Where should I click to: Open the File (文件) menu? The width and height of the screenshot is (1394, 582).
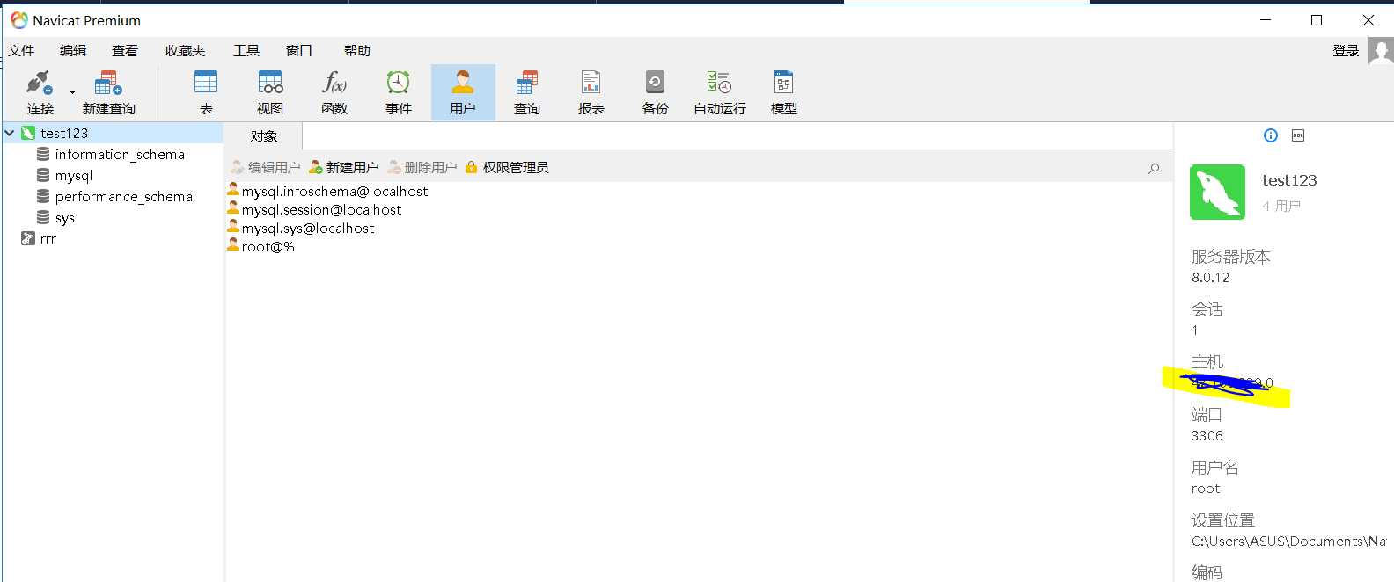click(x=21, y=50)
